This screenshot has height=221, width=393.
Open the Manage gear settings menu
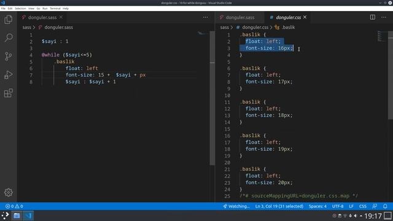[x=8, y=192]
